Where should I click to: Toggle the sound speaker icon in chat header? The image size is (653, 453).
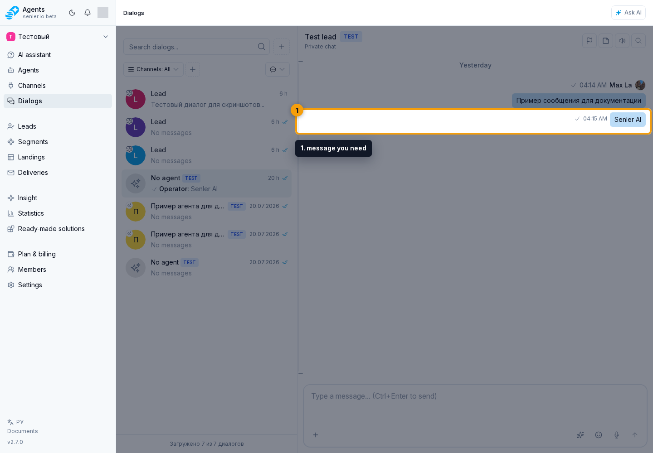(x=622, y=41)
